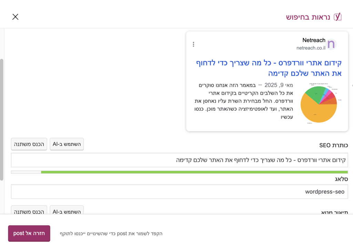The width and height of the screenshot is (353, 250).
Task: Click the modal's vertical scrollbar
Action: tap(2, 119)
